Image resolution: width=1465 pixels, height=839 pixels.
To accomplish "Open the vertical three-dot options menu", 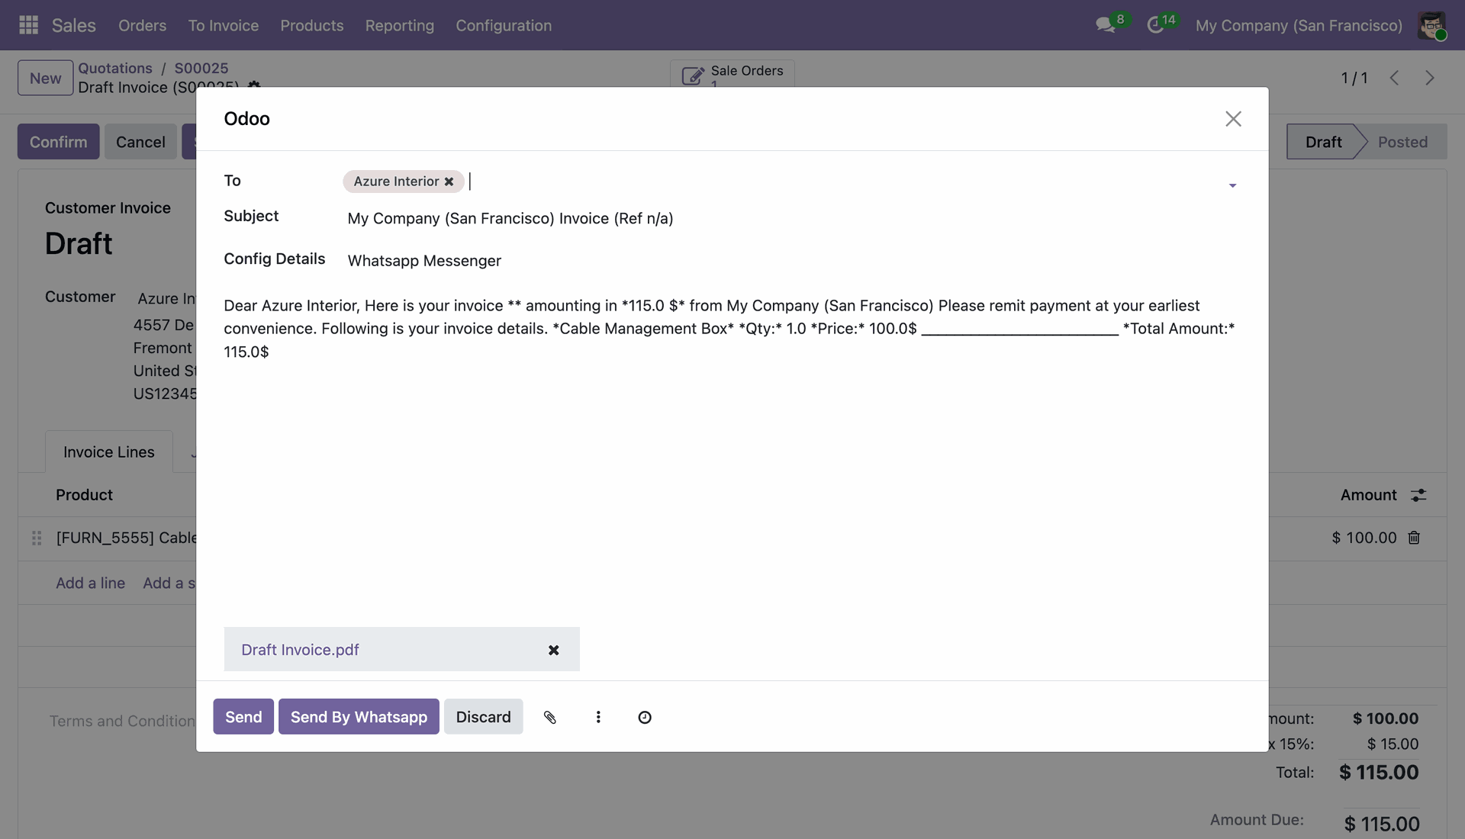I will [x=598, y=717].
